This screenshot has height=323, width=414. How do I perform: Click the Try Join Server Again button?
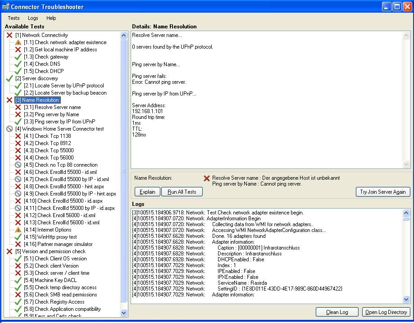pos(383,191)
